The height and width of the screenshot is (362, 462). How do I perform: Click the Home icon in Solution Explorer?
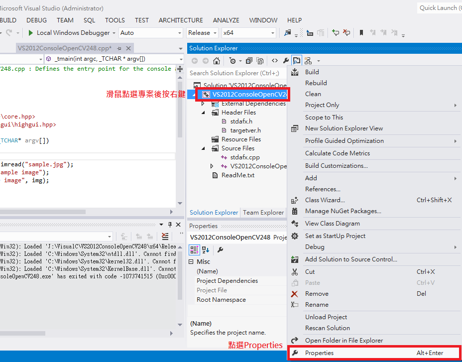click(x=217, y=61)
